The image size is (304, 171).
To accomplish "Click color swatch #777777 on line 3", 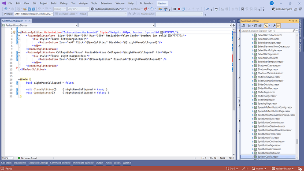I will pyautogui.click(x=169, y=36).
